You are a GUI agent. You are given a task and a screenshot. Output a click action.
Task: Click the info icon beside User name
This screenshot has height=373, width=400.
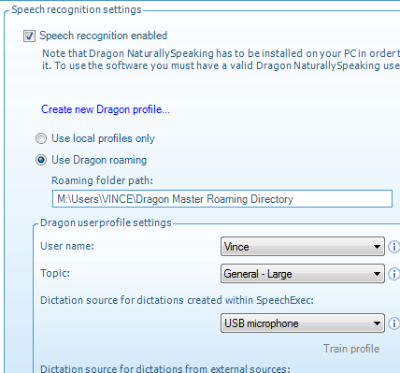point(393,247)
